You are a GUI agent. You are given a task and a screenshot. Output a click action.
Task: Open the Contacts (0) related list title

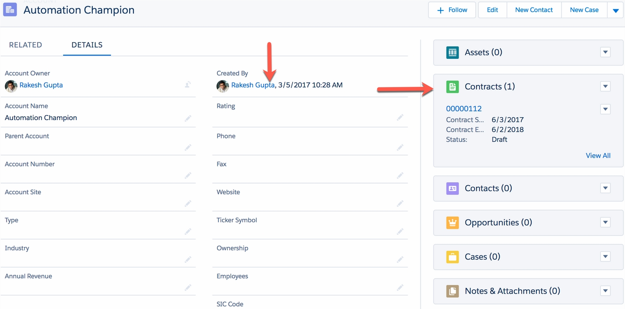[x=488, y=188]
